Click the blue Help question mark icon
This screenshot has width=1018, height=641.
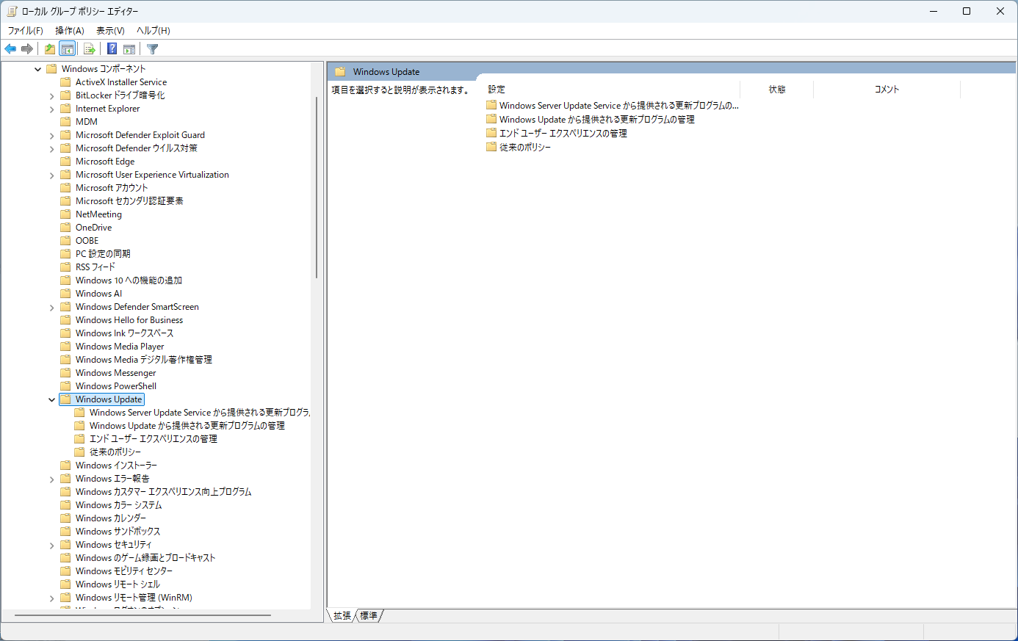coord(112,49)
